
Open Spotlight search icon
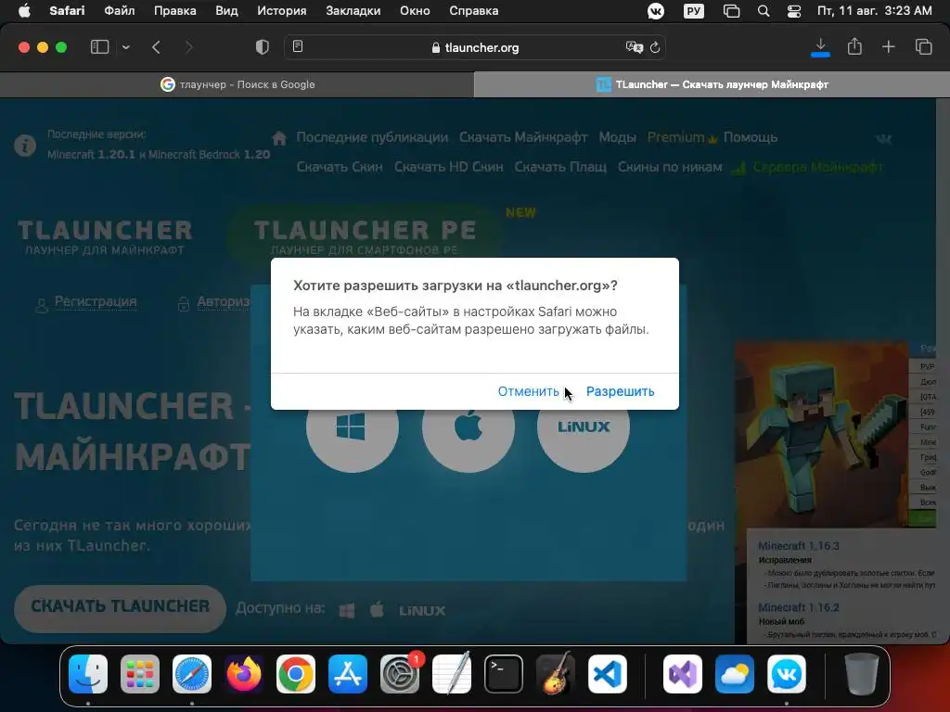tap(764, 11)
